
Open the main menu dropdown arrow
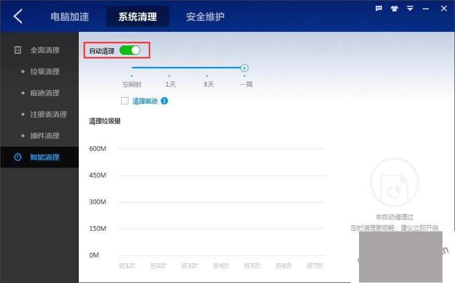tap(410, 8)
